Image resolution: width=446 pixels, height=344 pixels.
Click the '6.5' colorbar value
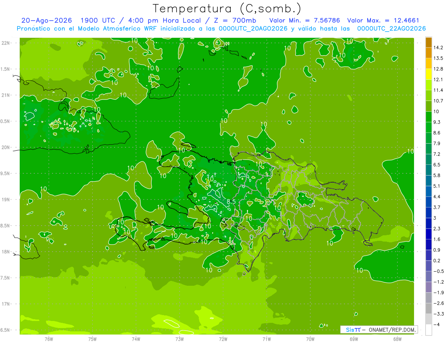click(x=437, y=164)
